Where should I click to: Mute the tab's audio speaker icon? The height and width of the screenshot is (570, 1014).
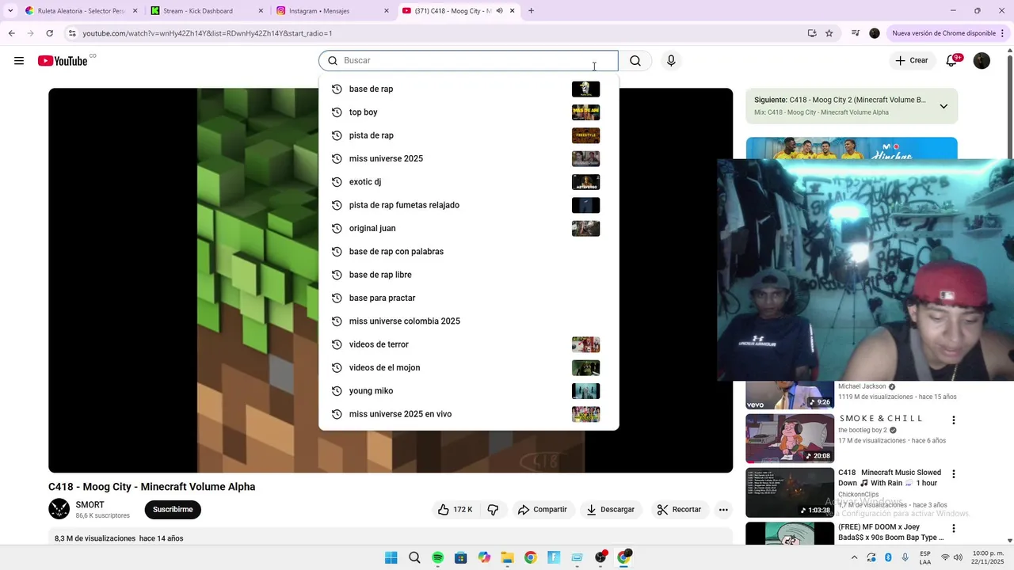(500, 11)
